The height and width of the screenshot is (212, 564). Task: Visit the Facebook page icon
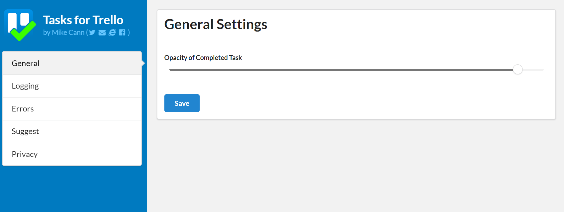click(122, 33)
